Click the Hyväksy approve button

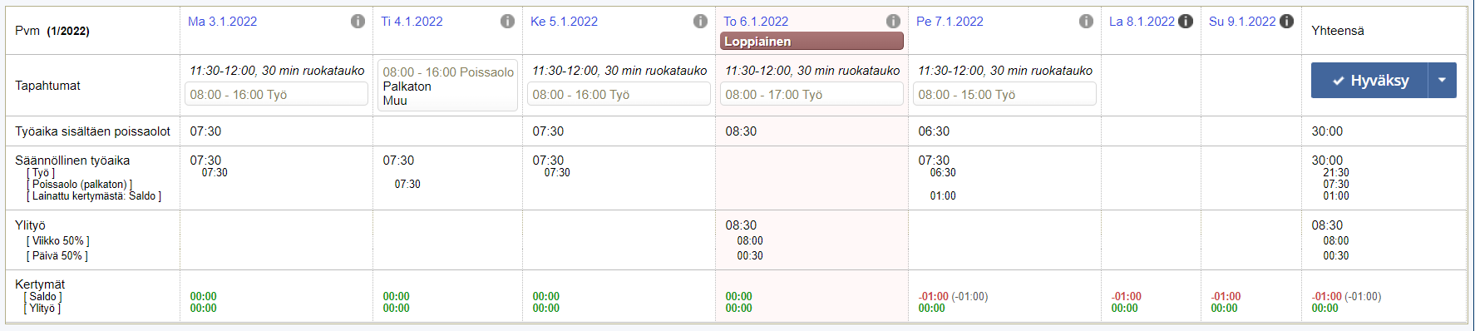pyautogui.click(x=1369, y=81)
